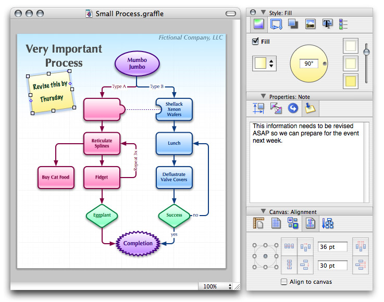Open the Canvas Alignment icon
Image resolution: width=384 pixels, height=302 pixels.
point(311,223)
